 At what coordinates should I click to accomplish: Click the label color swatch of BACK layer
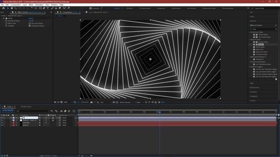(14, 125)
